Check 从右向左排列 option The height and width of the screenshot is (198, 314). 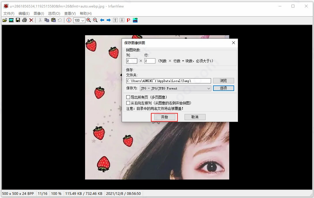click(128, 103)
